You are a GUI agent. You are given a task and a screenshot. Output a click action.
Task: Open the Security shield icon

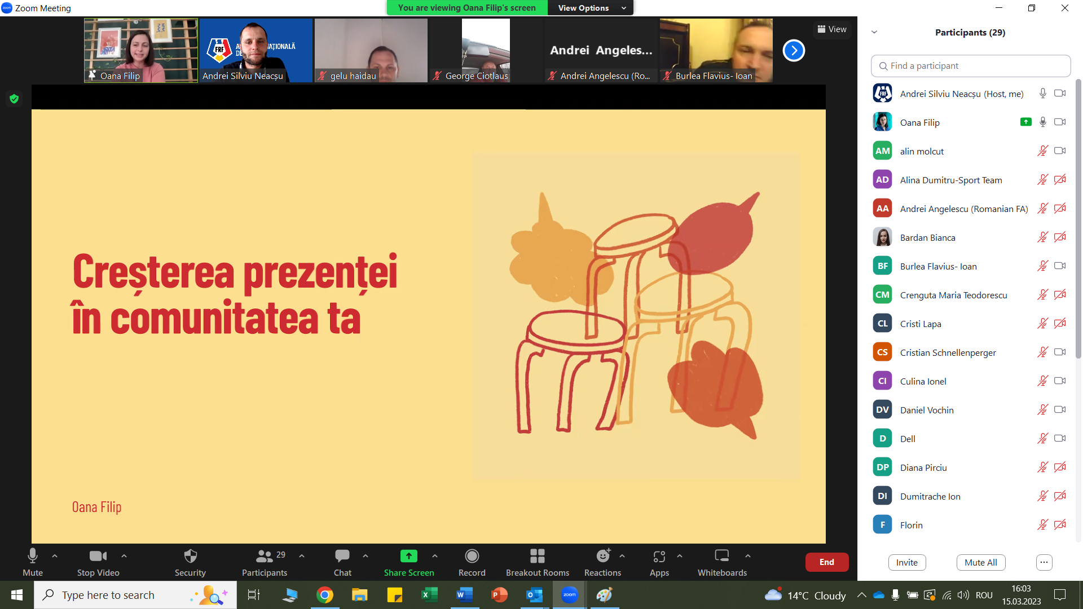pyautogui.click(x=190, y=557)
